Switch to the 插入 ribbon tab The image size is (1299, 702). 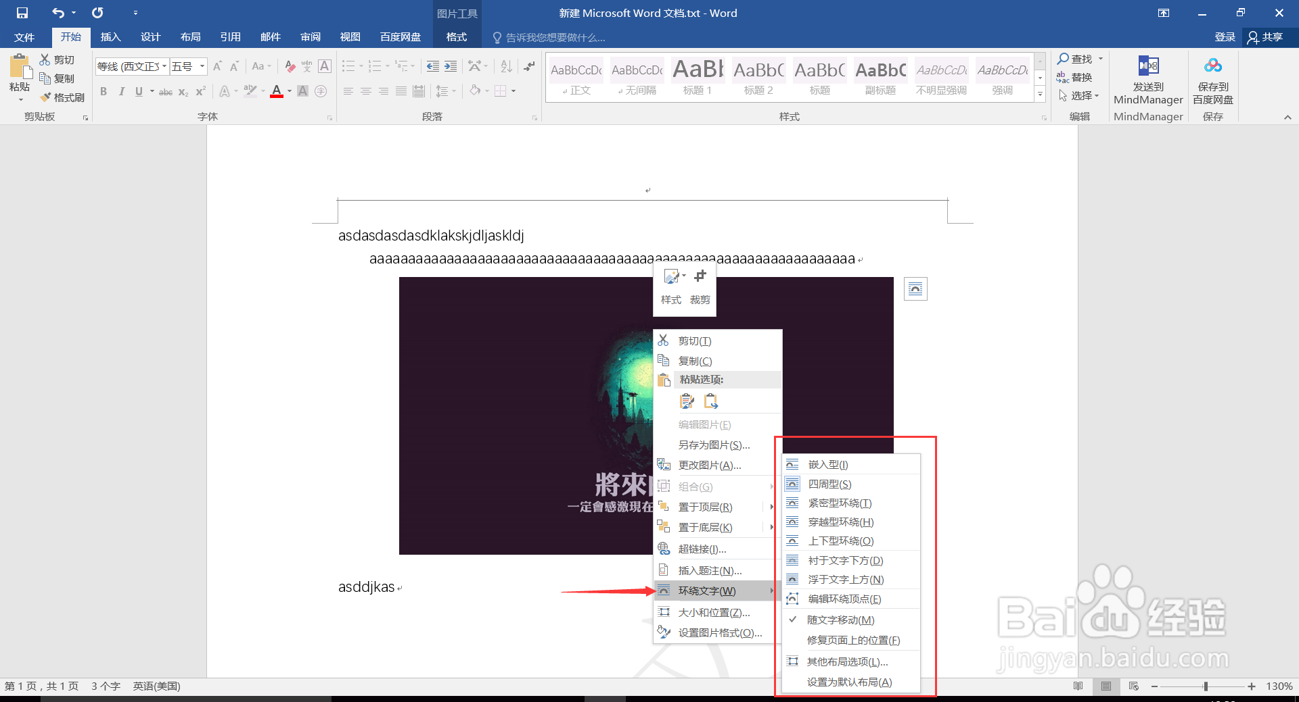pos(110,37)
